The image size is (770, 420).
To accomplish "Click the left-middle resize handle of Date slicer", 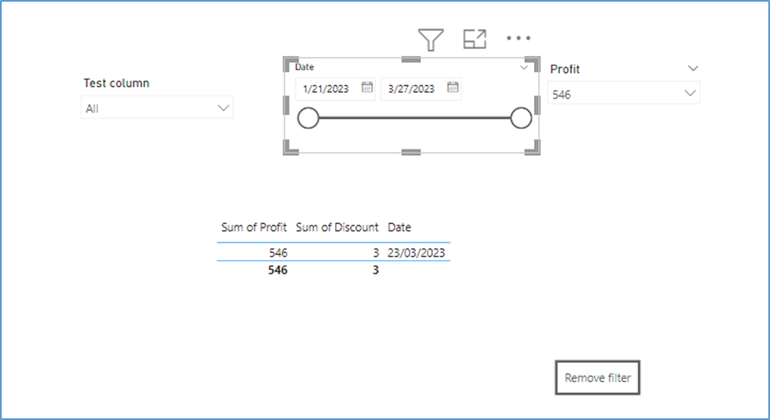I will pos(286,106).
